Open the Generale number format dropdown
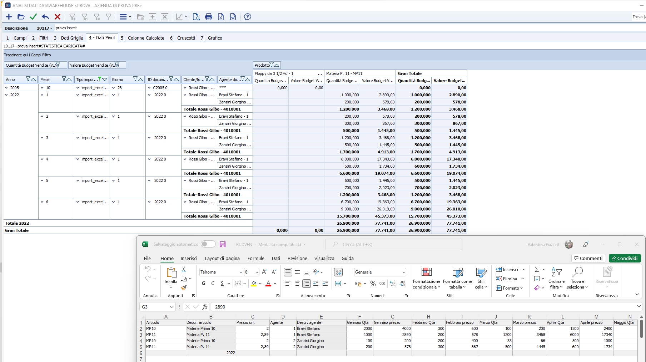The width and height of the screenshot is (646, 362). click(x=404, y=272)
